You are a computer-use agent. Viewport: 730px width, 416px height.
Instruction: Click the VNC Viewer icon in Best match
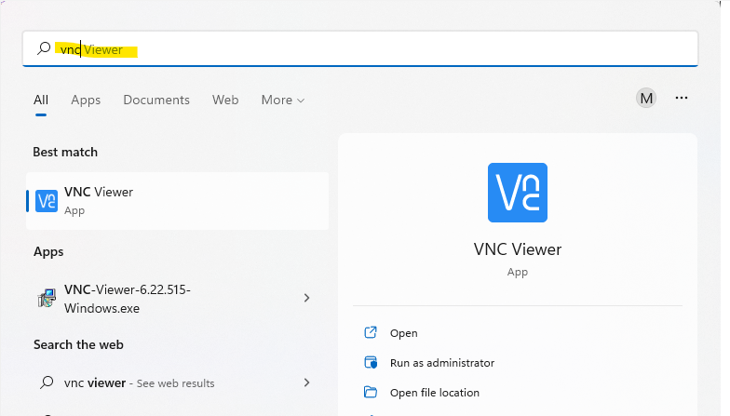(x=47, y=200)
